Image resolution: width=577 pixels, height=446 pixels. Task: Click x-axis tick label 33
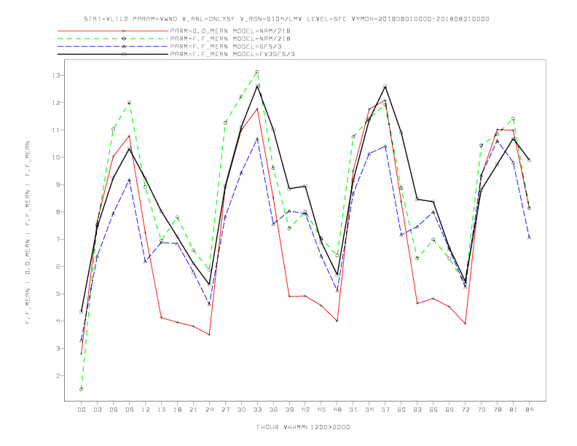coord(257,410)
